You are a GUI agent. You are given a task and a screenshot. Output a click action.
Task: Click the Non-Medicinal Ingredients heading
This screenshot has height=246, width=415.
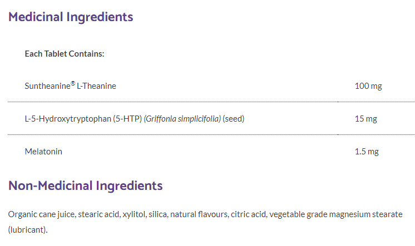pyautogui.click(x=85, y=185)
